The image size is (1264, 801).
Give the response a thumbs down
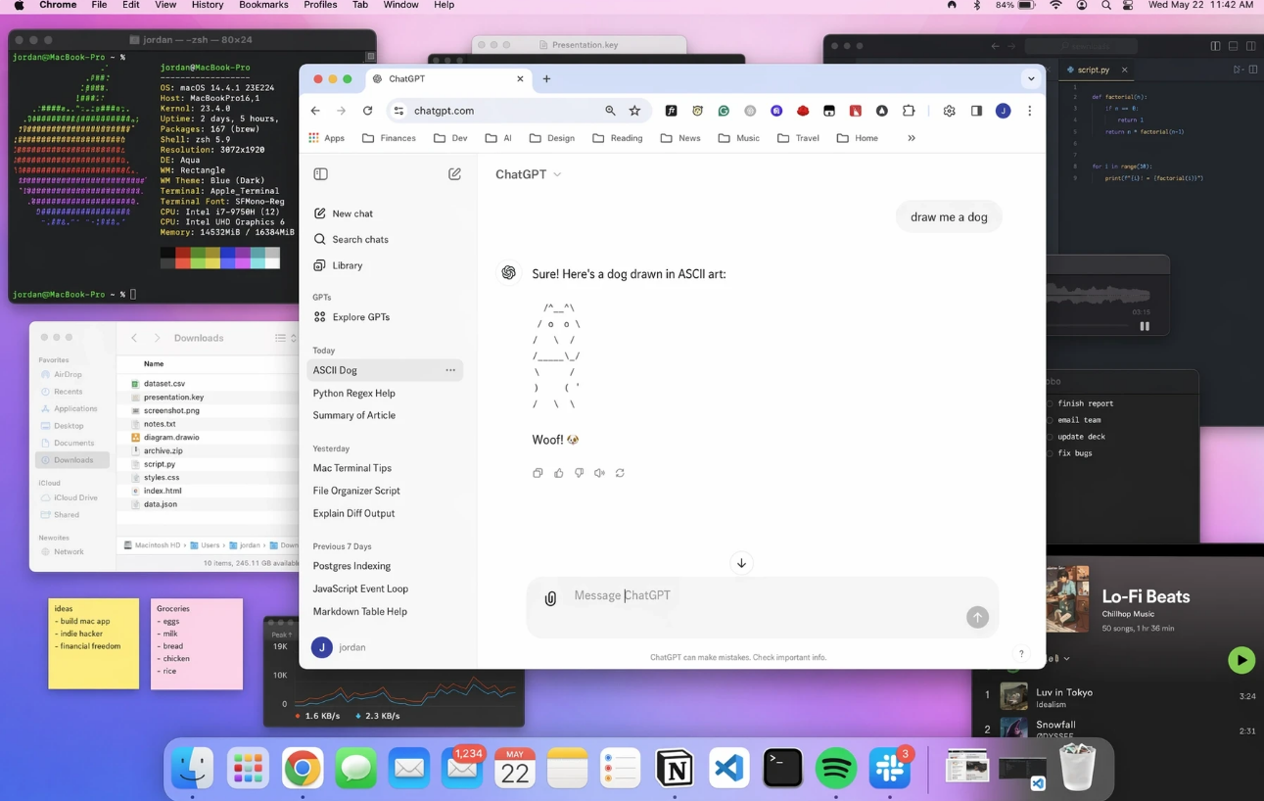pyautogui.click(x=579, y=473)
